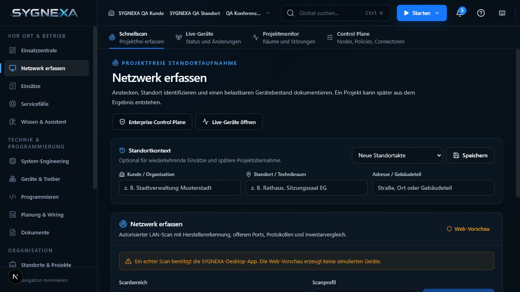Image resolution: width=520 pixels, height=292 pixels.
Task: Click the Scanprofil label
Action: pyautogui.click(x=324, y=282)
